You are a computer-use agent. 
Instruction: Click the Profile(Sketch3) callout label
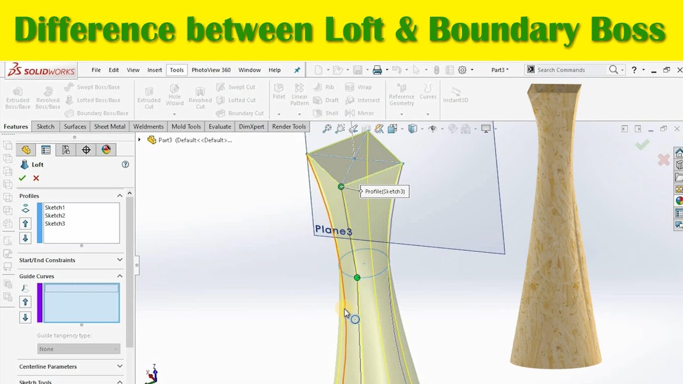385,191
